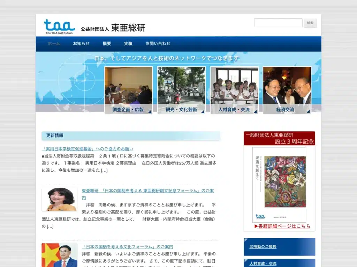Image resolution: width=357 pixels, height=267 pixels.
Task: Open 「日本の国柄を考える文化フォーラム」のご案内 link
Action: pos(127,246)
